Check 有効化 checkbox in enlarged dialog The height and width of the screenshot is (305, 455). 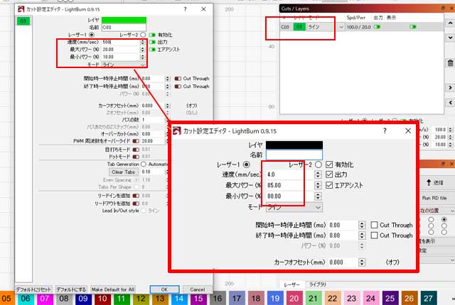pos(329,165)
